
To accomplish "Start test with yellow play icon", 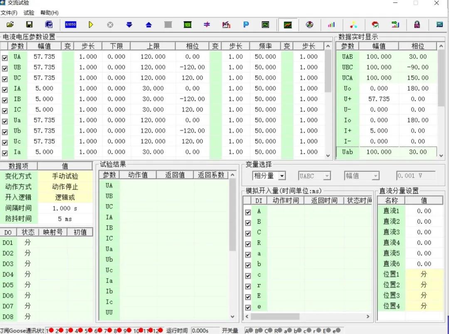I will (91, 25).
